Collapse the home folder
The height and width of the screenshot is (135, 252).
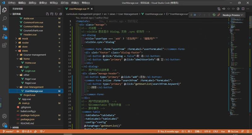pos(18,59)
